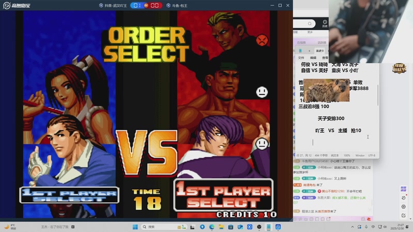Open the blue K app on the taskbar
This screenshot has width=413, height=232.
point(250,227)
